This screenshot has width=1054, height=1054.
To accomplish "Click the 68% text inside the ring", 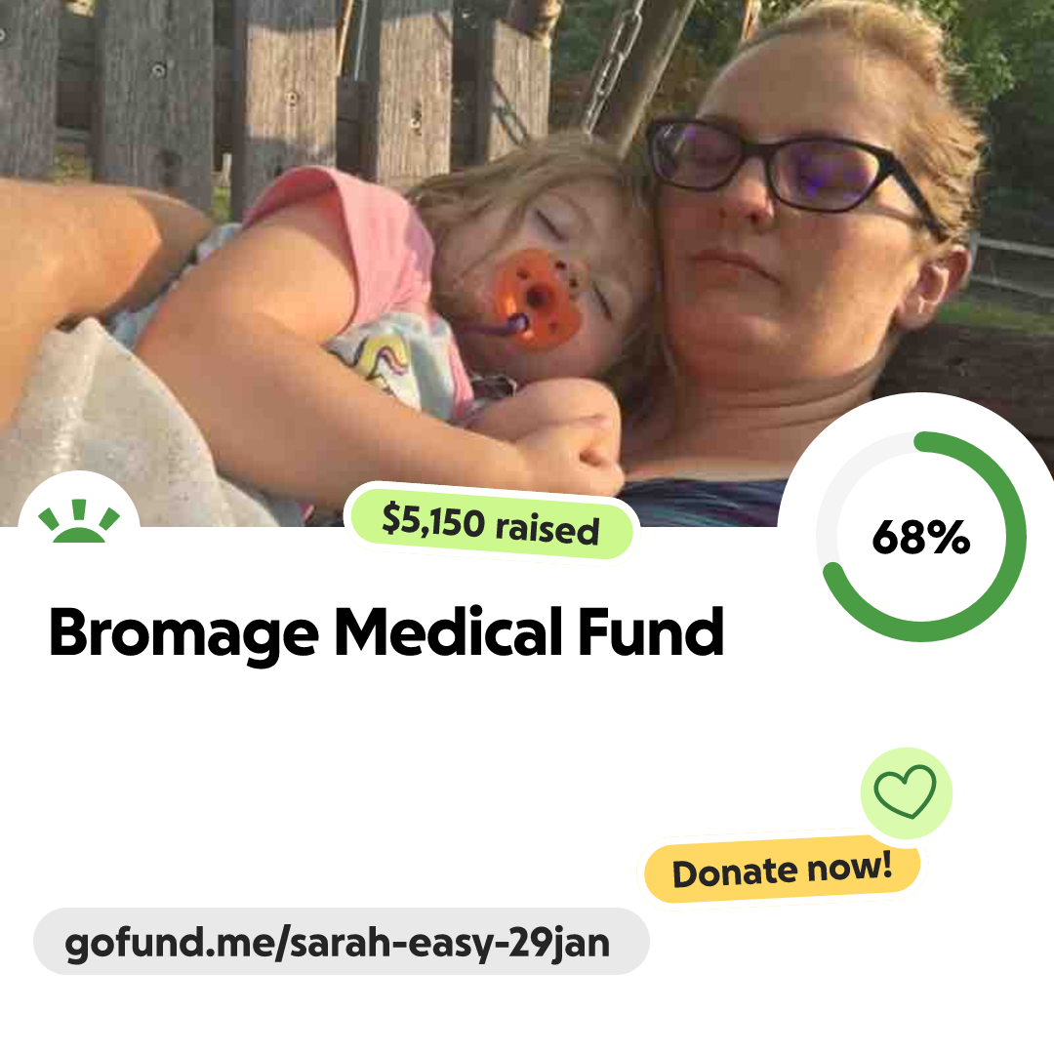I will (x=921, y=537).
